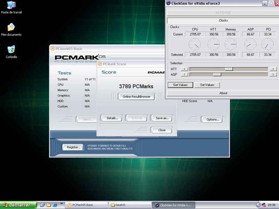Click the Register... button
This screenshot has height=209, width=279.
click(x=73, y=147)
